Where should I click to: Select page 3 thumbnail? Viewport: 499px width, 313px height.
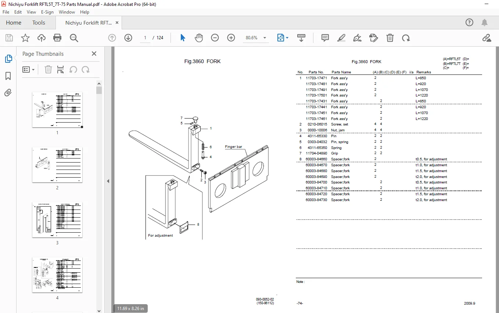(x=57, y=220)
